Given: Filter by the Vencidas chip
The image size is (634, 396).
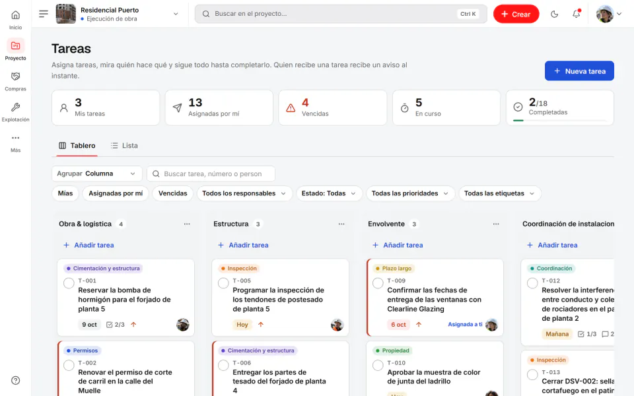Looking at the screenshot, I should [x=172, y=193].
